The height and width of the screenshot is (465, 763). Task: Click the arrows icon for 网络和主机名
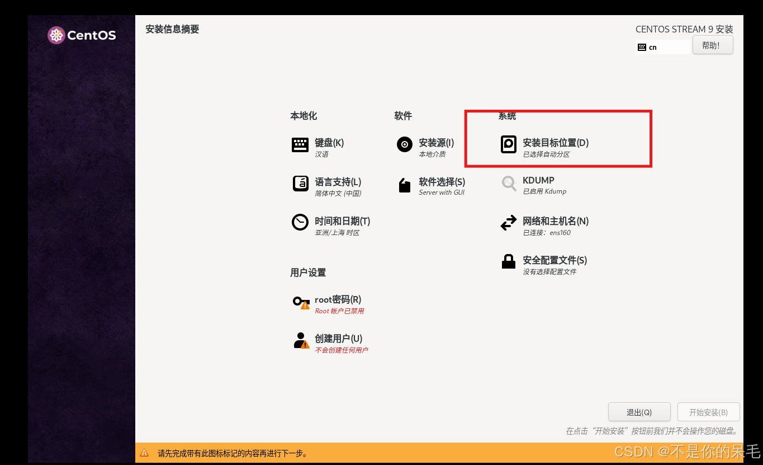tap(509, 223)
